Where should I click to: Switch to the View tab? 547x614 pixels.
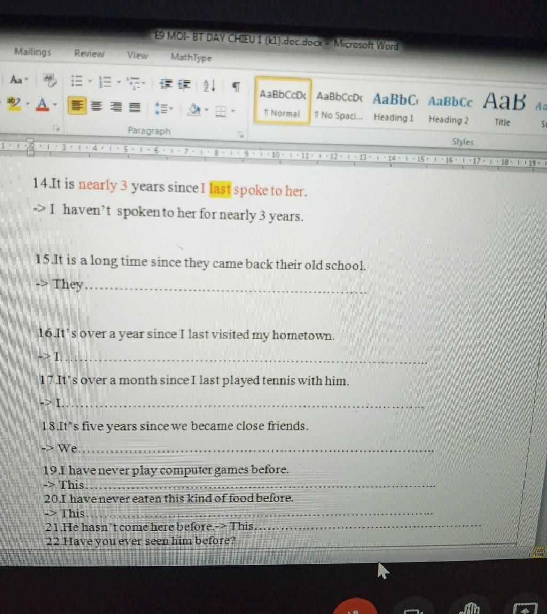point(137,56)
